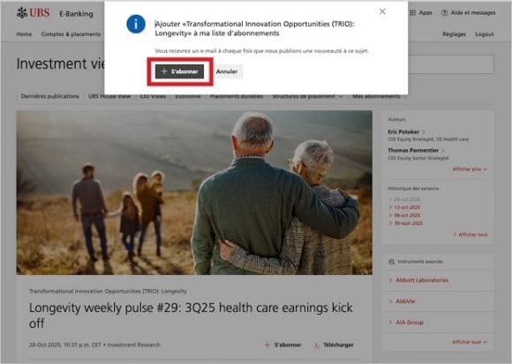The image size is (512, 364).
Task: Close the subscription dialog with the X
Action: click(382, 11)
